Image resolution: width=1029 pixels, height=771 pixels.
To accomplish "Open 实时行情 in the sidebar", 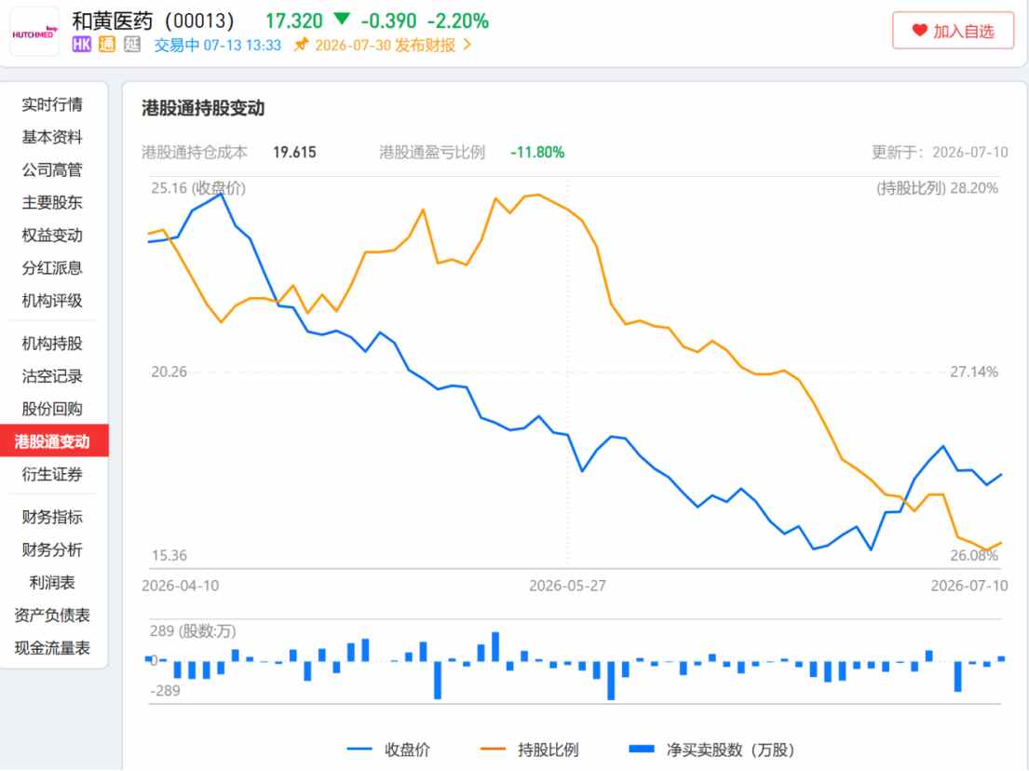I will (x=52, y=104).
